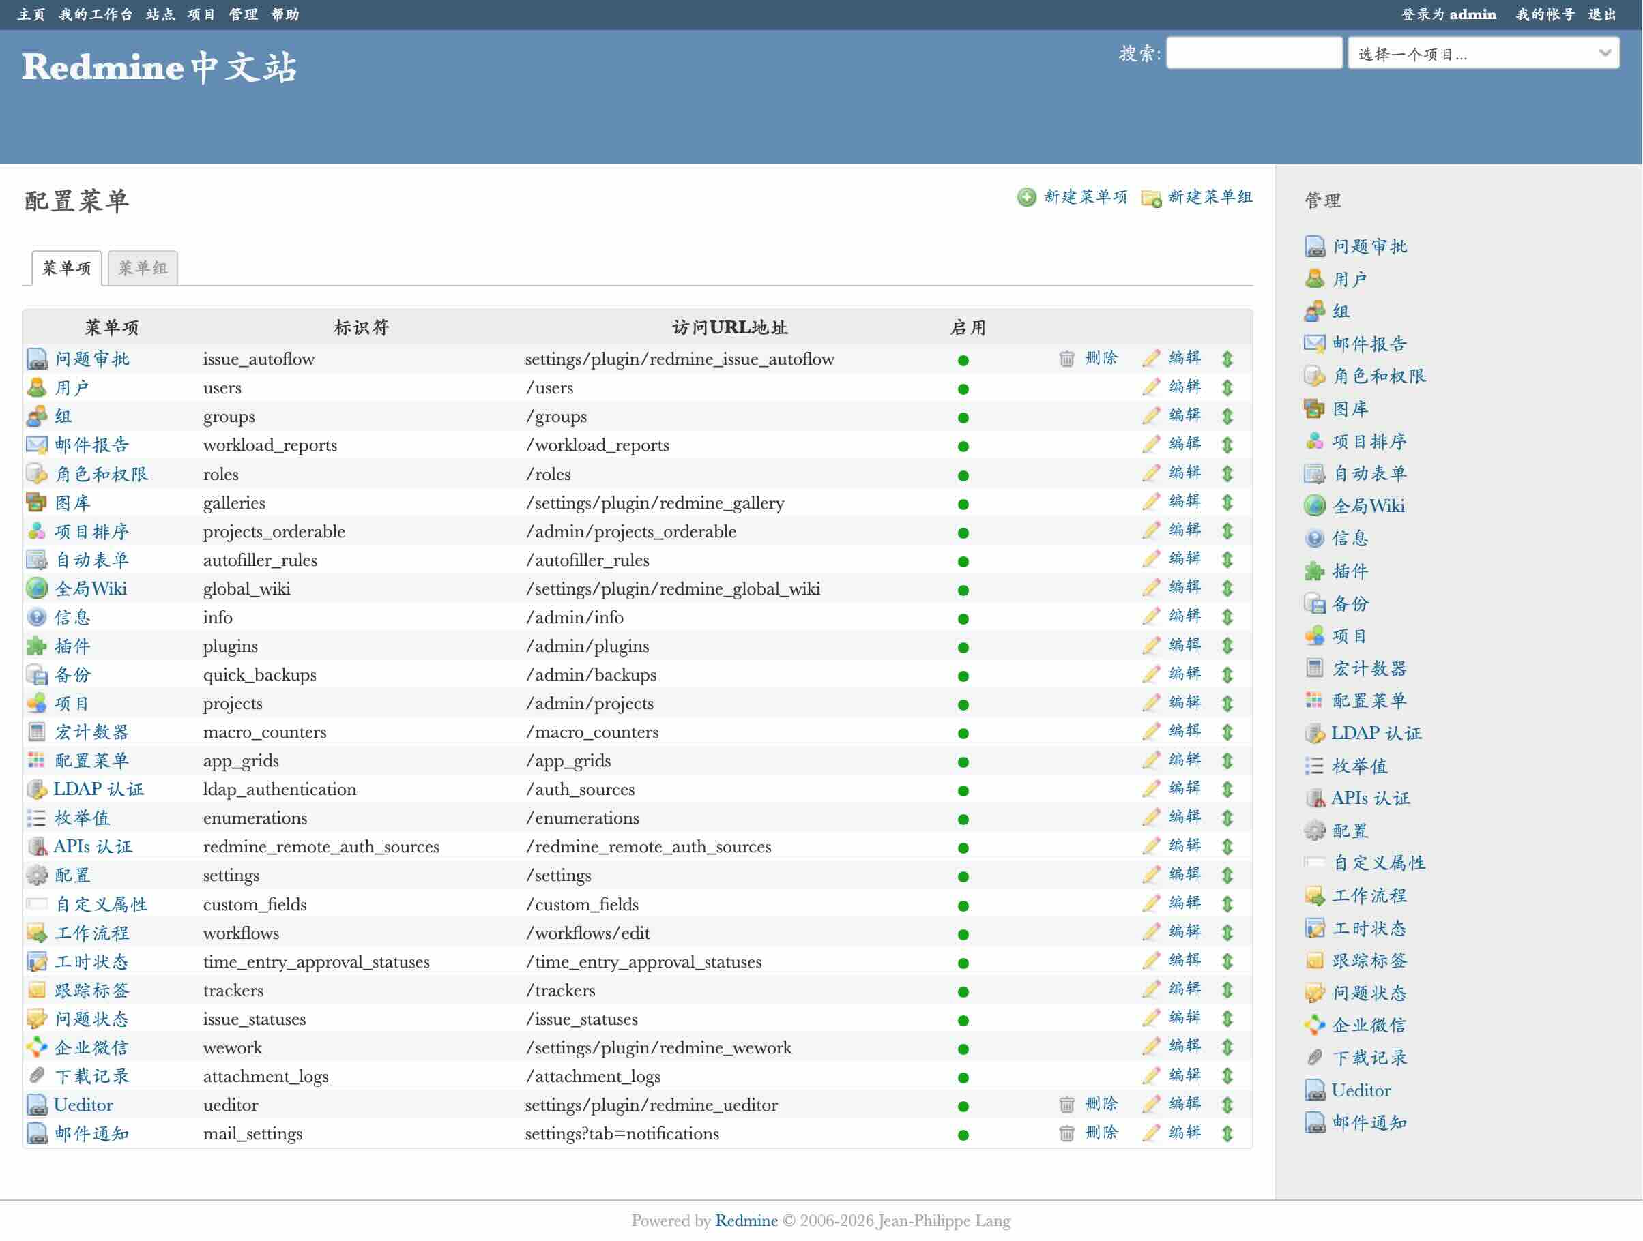Click the sort handle arrows in the trackers row

pos(1227,990)
